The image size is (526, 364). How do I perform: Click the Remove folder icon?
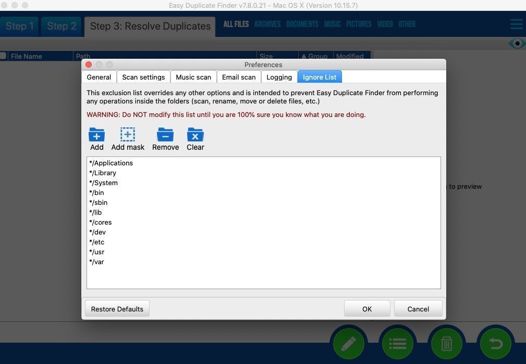(165, 135)
